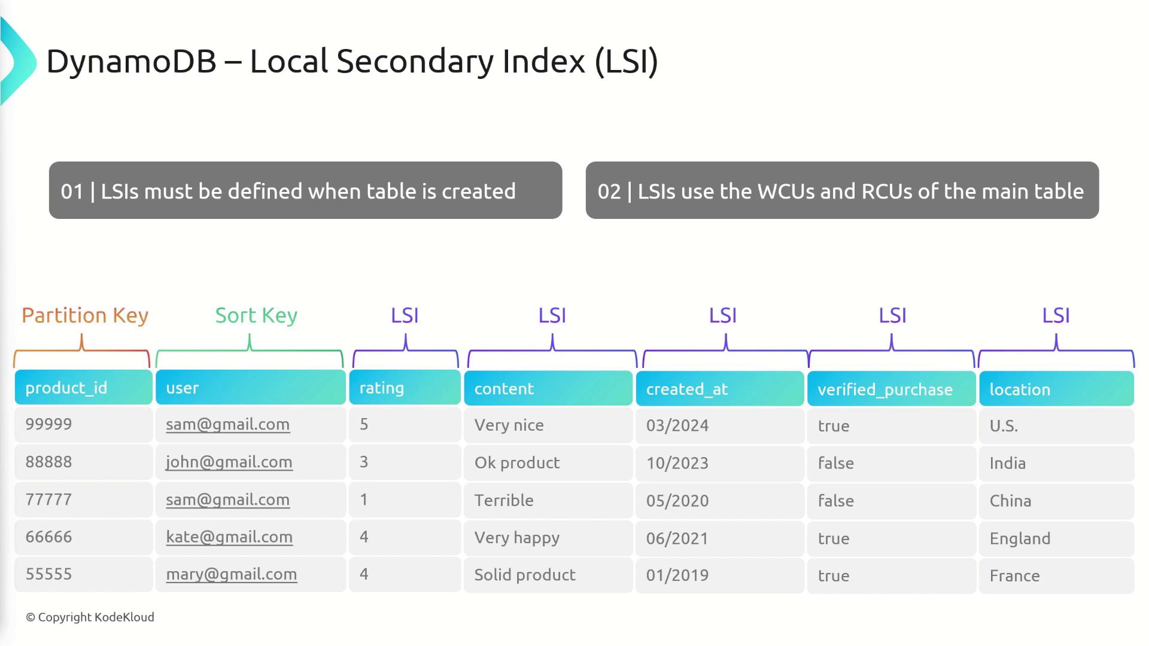This screenshot has width=1149, height=646.
Task: Click the kate@gmail.com email link
Action: coord(229,537)
